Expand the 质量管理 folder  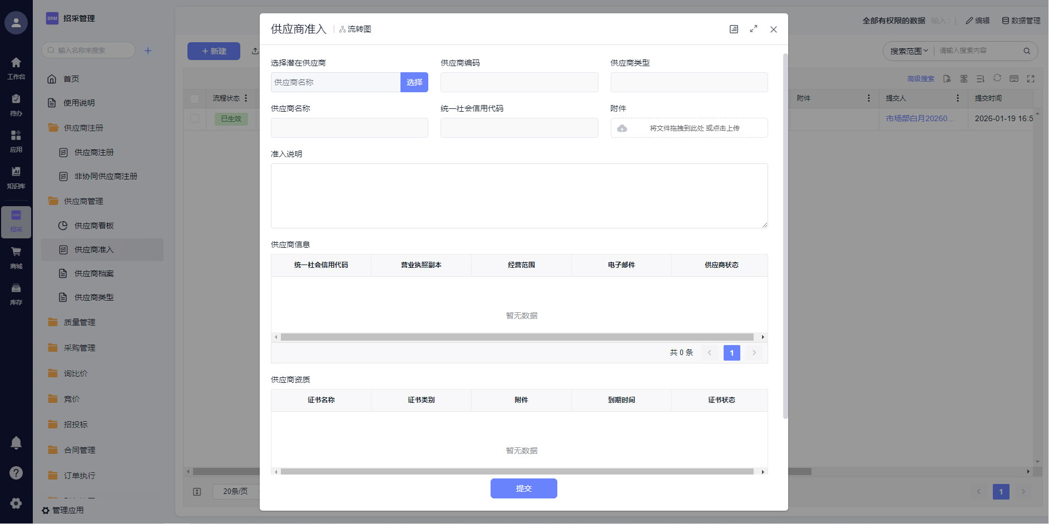point(80,322)
